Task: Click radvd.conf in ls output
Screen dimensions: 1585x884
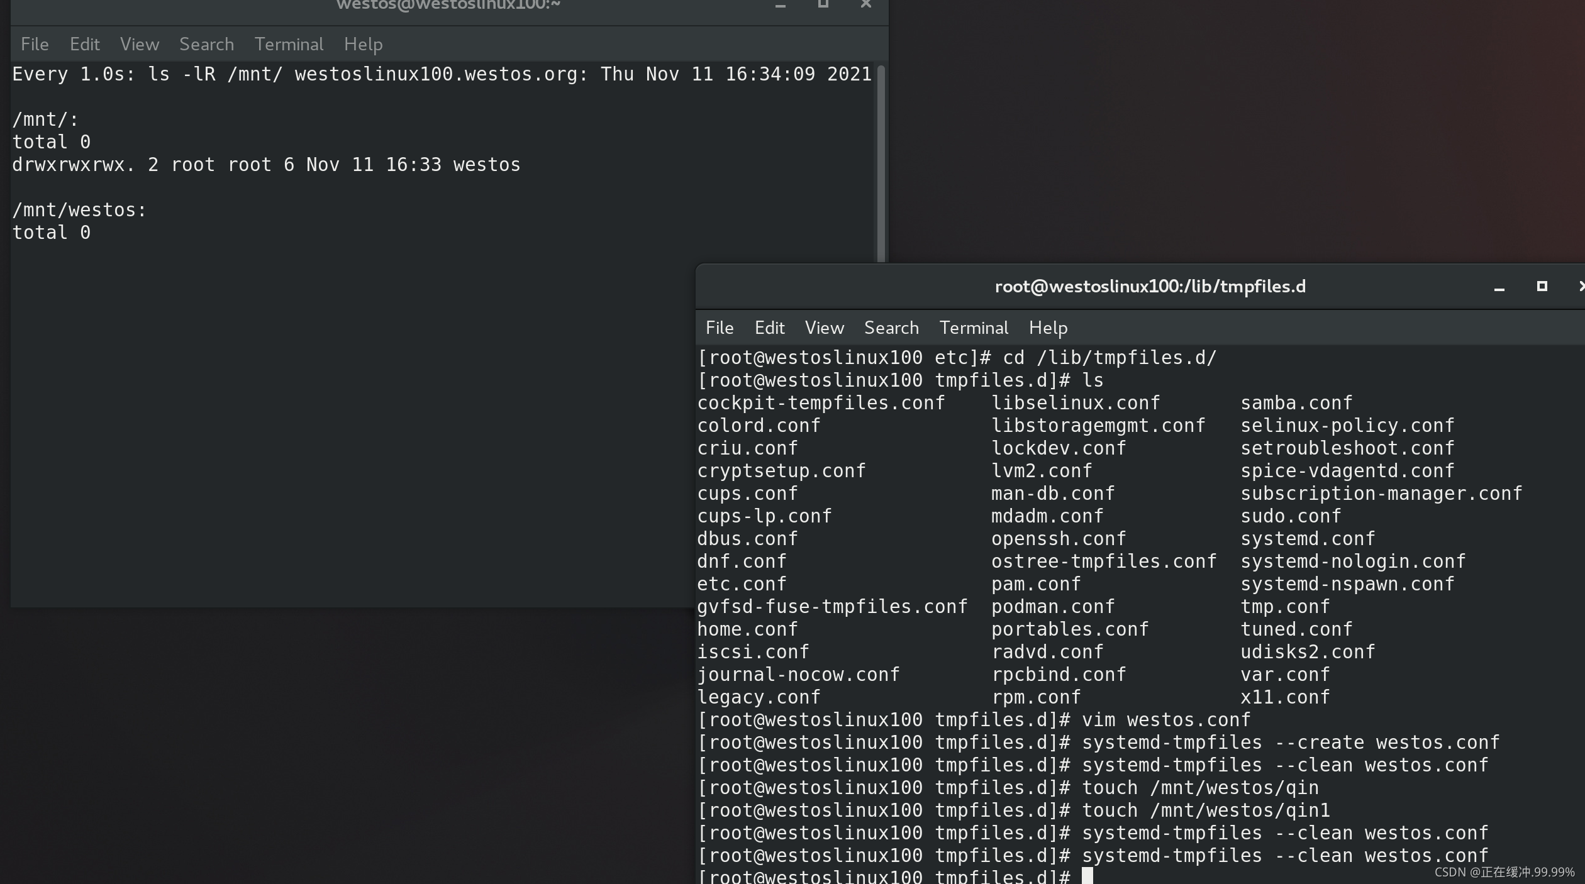Action: point(1047,652)
